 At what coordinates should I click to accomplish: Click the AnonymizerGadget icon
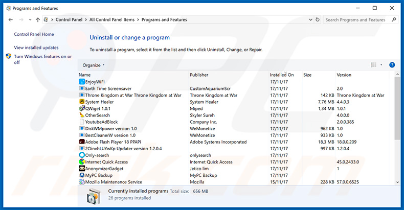click(x=82, y=168)
